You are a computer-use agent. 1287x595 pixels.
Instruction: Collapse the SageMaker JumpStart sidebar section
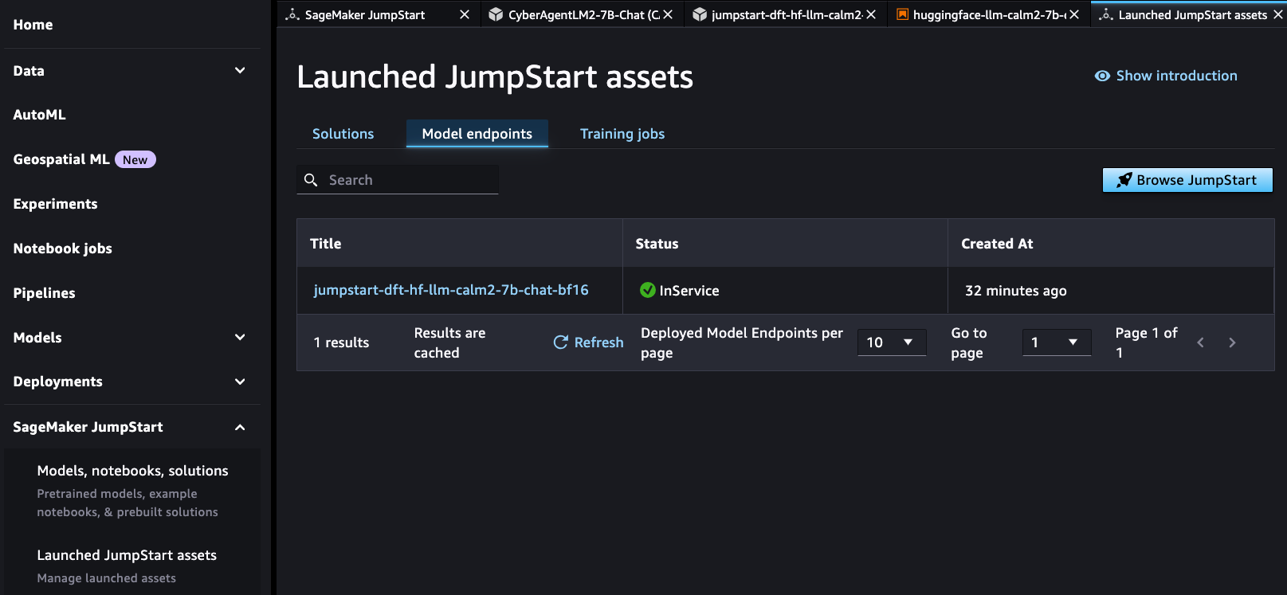tap(240, 427)
